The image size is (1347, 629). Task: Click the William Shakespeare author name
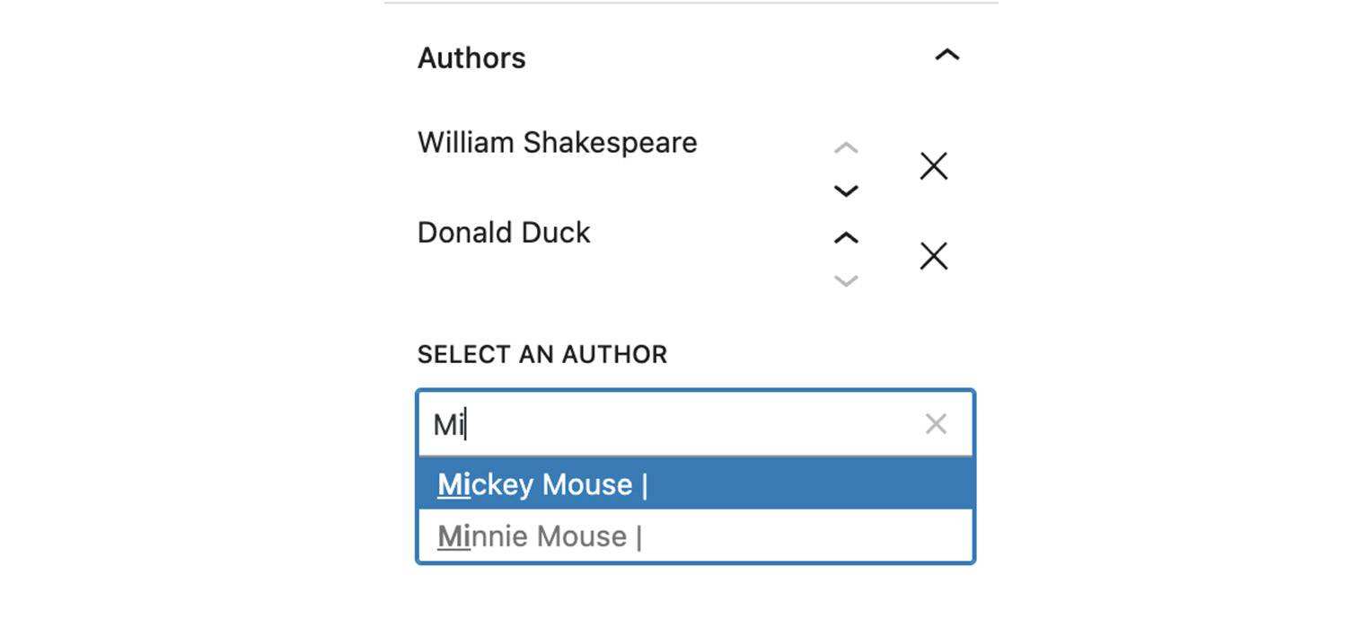tap(557, 143)
